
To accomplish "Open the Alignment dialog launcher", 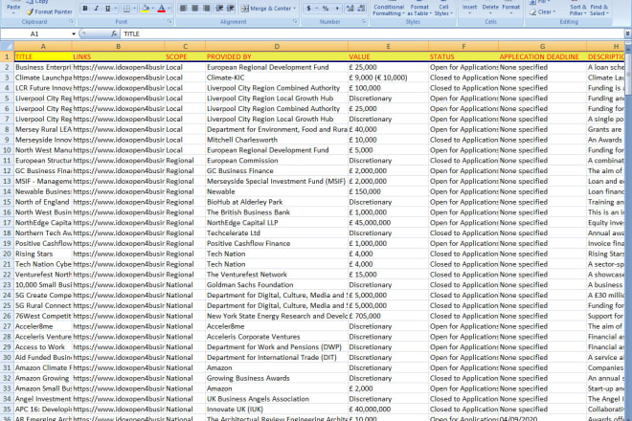I will (x=295, y=21).
